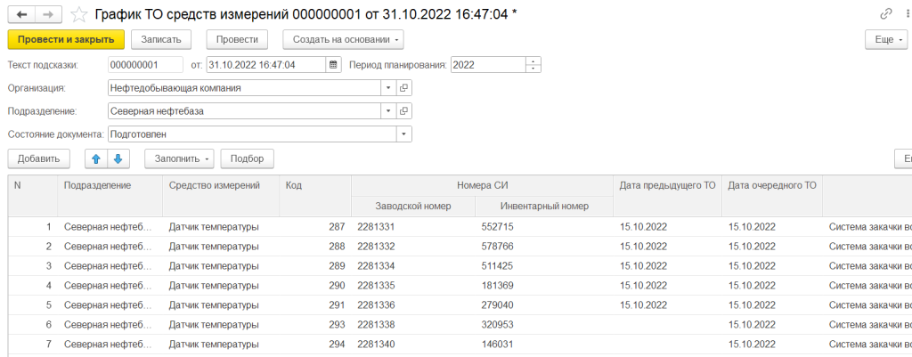912x357 pixels.
Task: Open Организация record with open-form icon
Action: pos(403,88)
